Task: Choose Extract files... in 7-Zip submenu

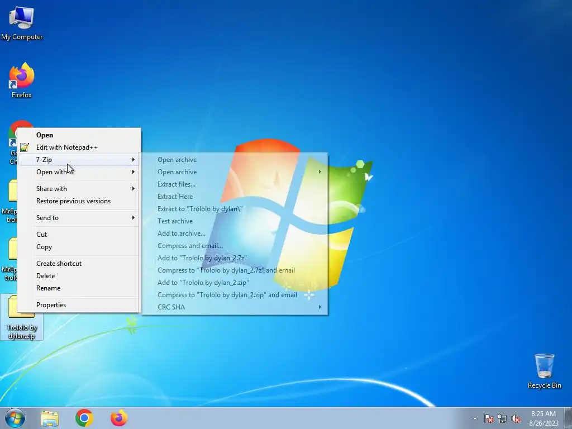Action: pyautogui.click(x=235, y=184)
